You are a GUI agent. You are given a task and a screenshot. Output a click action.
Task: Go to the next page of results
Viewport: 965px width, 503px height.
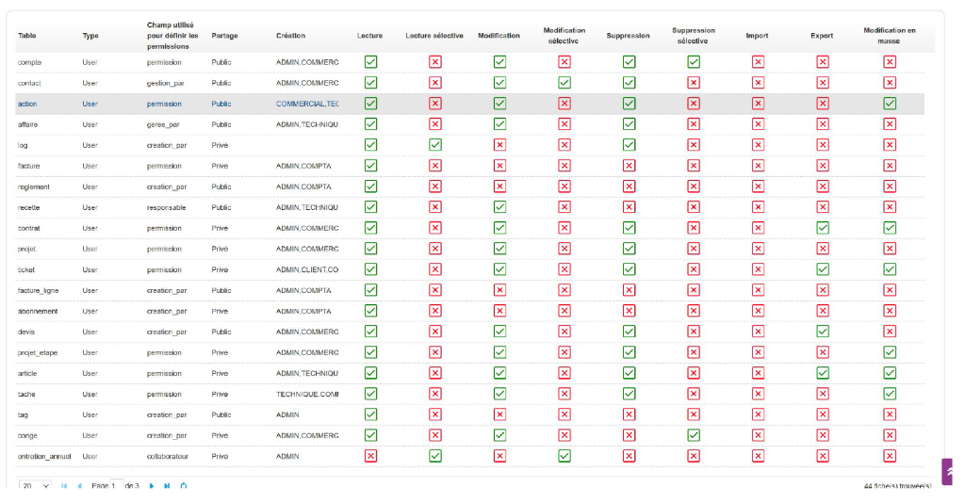click(151, 486)
